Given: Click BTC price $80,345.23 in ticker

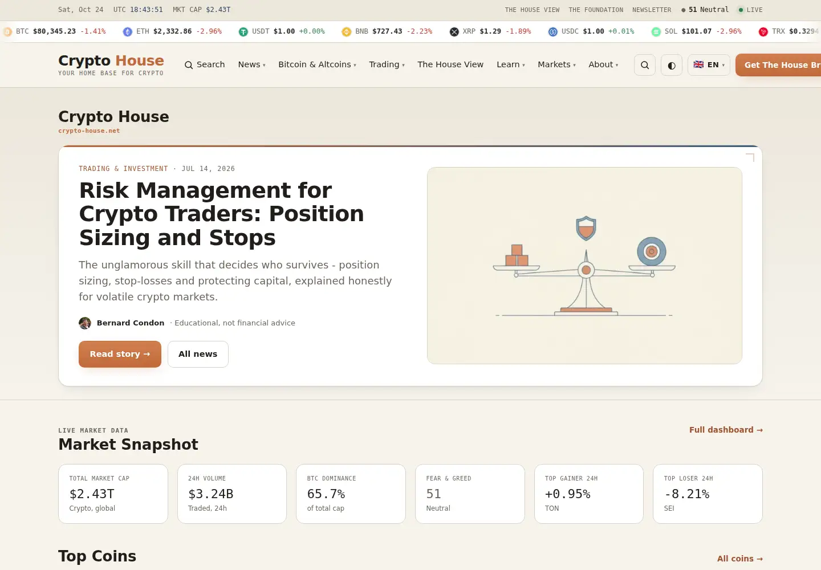Looking at the screenshot, I should pos(54,31).
